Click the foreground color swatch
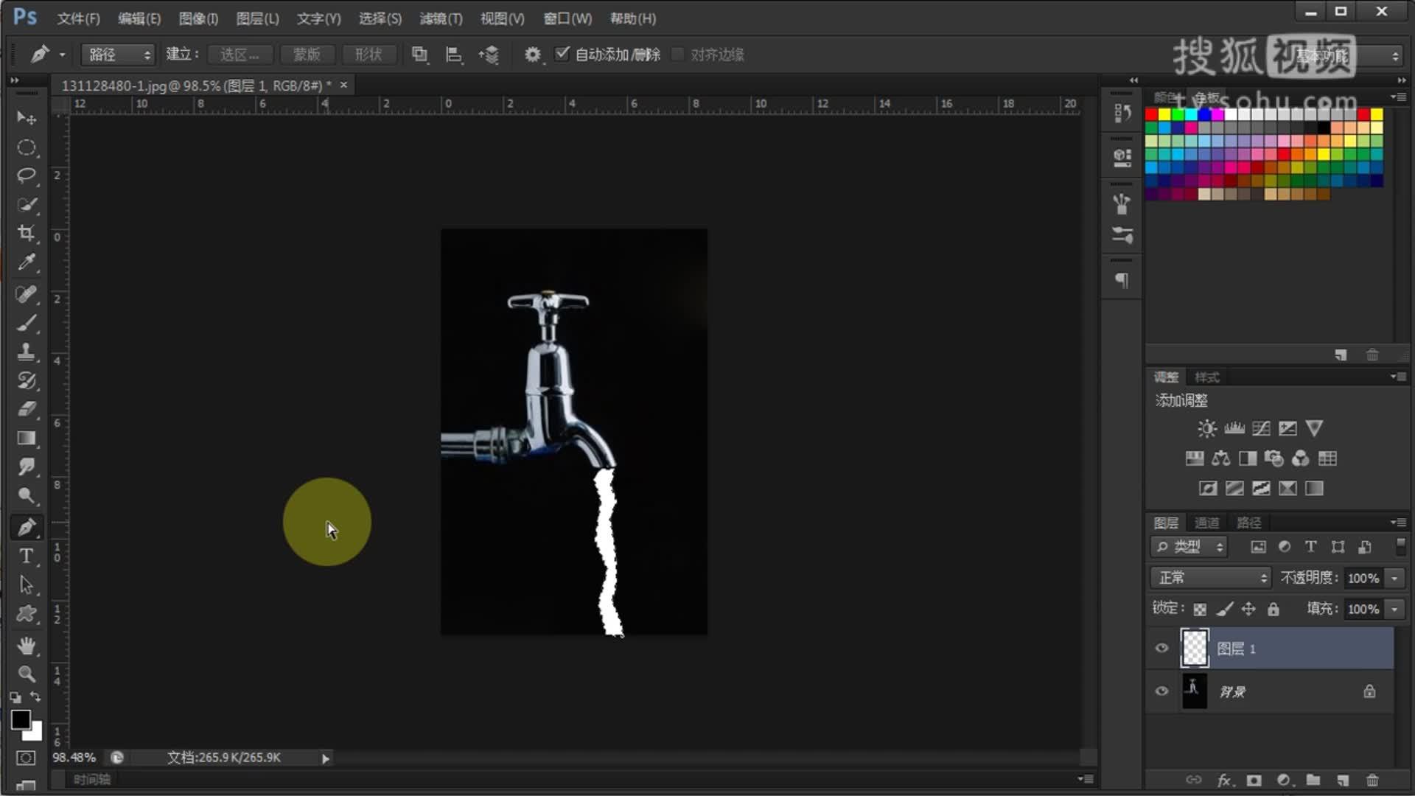This screenshot has height=796, width=1415. 20,719
